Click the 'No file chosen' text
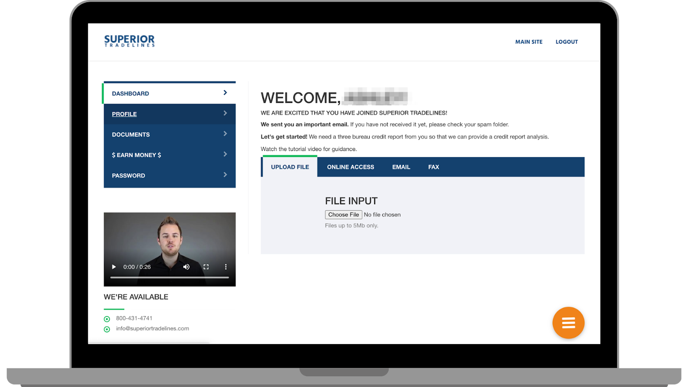 (382, 215)
